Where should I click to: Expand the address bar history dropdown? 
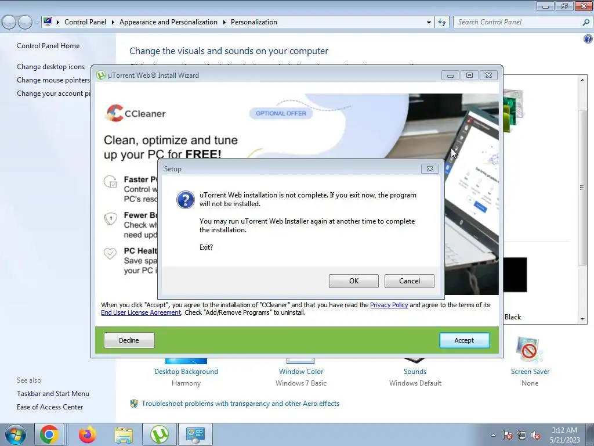(429, 23)
